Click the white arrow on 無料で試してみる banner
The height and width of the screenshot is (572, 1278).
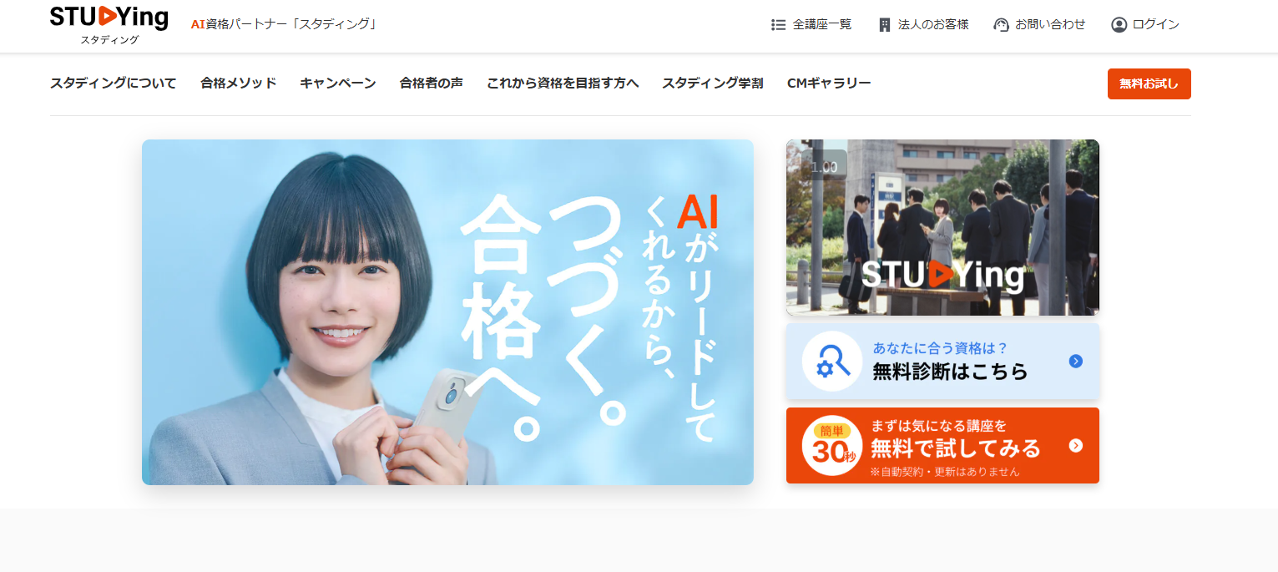(1075, 445)
